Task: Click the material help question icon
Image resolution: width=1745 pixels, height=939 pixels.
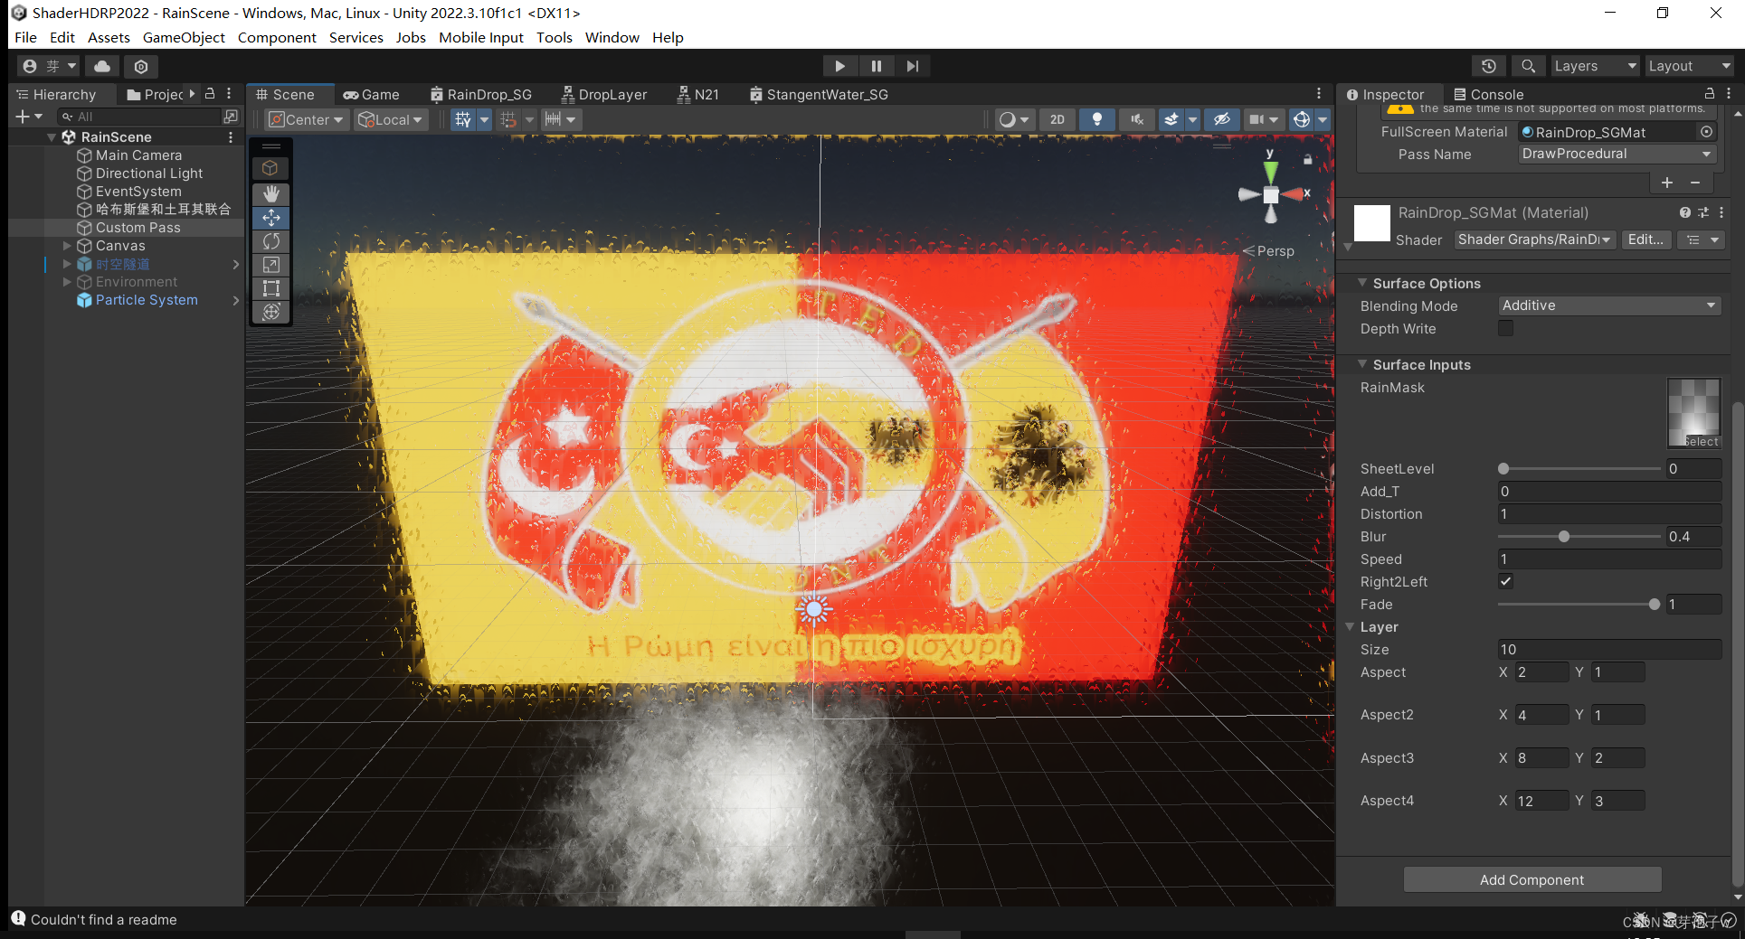Action: tap(1684, 212)
